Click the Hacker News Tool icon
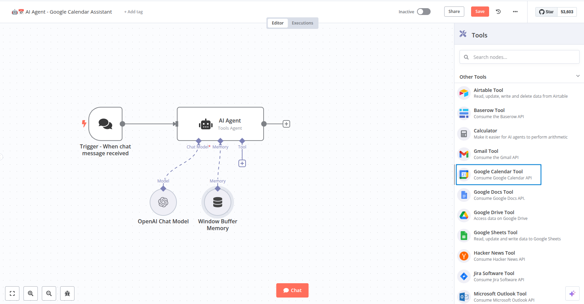The image size is (584, 304). (x=464, y=256)
